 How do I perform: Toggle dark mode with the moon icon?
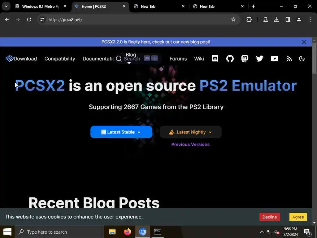coord(302,59)
